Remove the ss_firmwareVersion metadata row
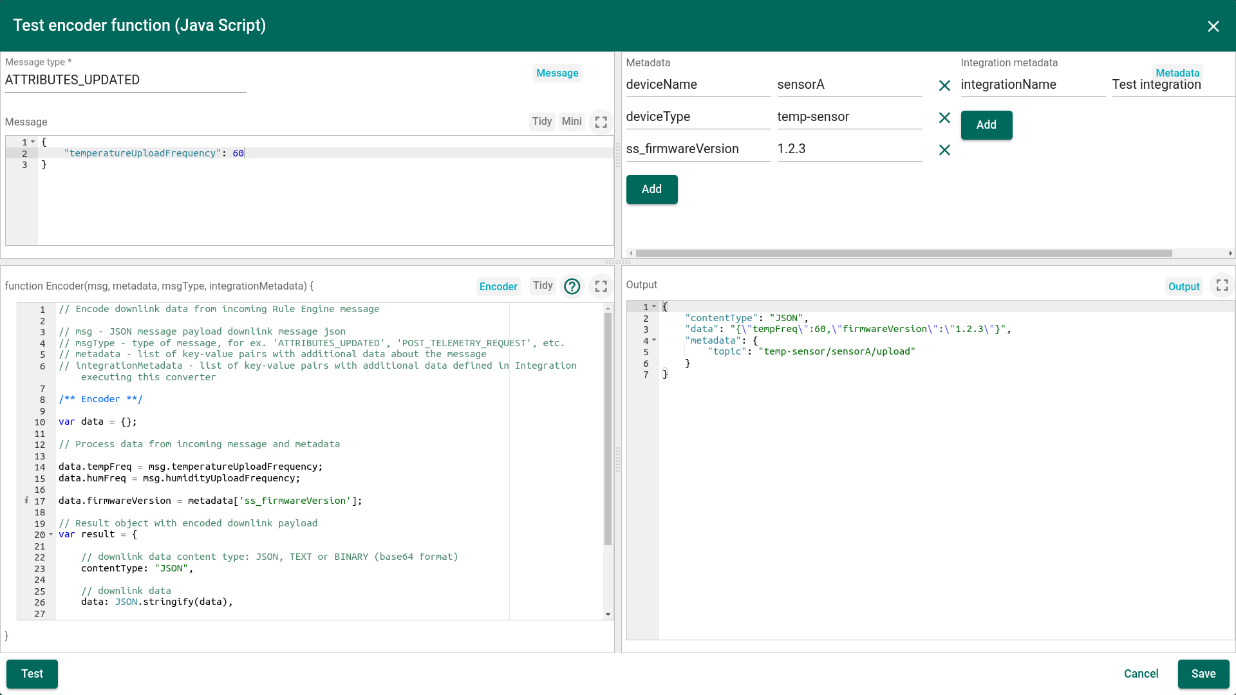 click(944, 150)
